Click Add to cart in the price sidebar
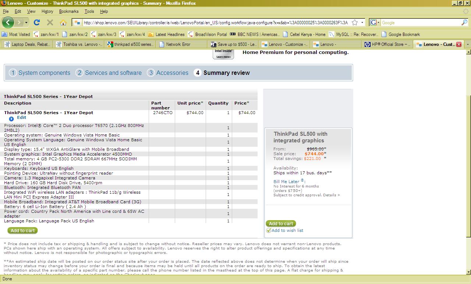Image resolution: width=471 pixels, height=284 pixels. coord(281,223)
